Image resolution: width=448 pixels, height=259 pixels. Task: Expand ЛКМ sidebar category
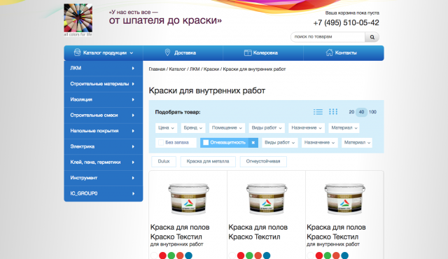pyautogui.click(x=103, y=68)
